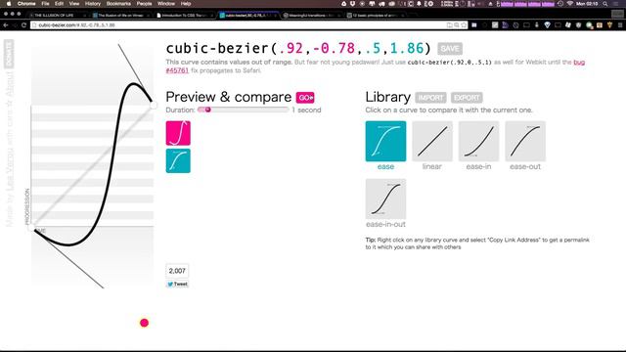Click the Duration slider handle
The height and width of the screenshot is (352, 626).
point(208,110)
